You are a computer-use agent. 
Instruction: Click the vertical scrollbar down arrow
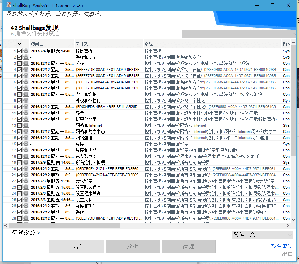click(293, 220)
